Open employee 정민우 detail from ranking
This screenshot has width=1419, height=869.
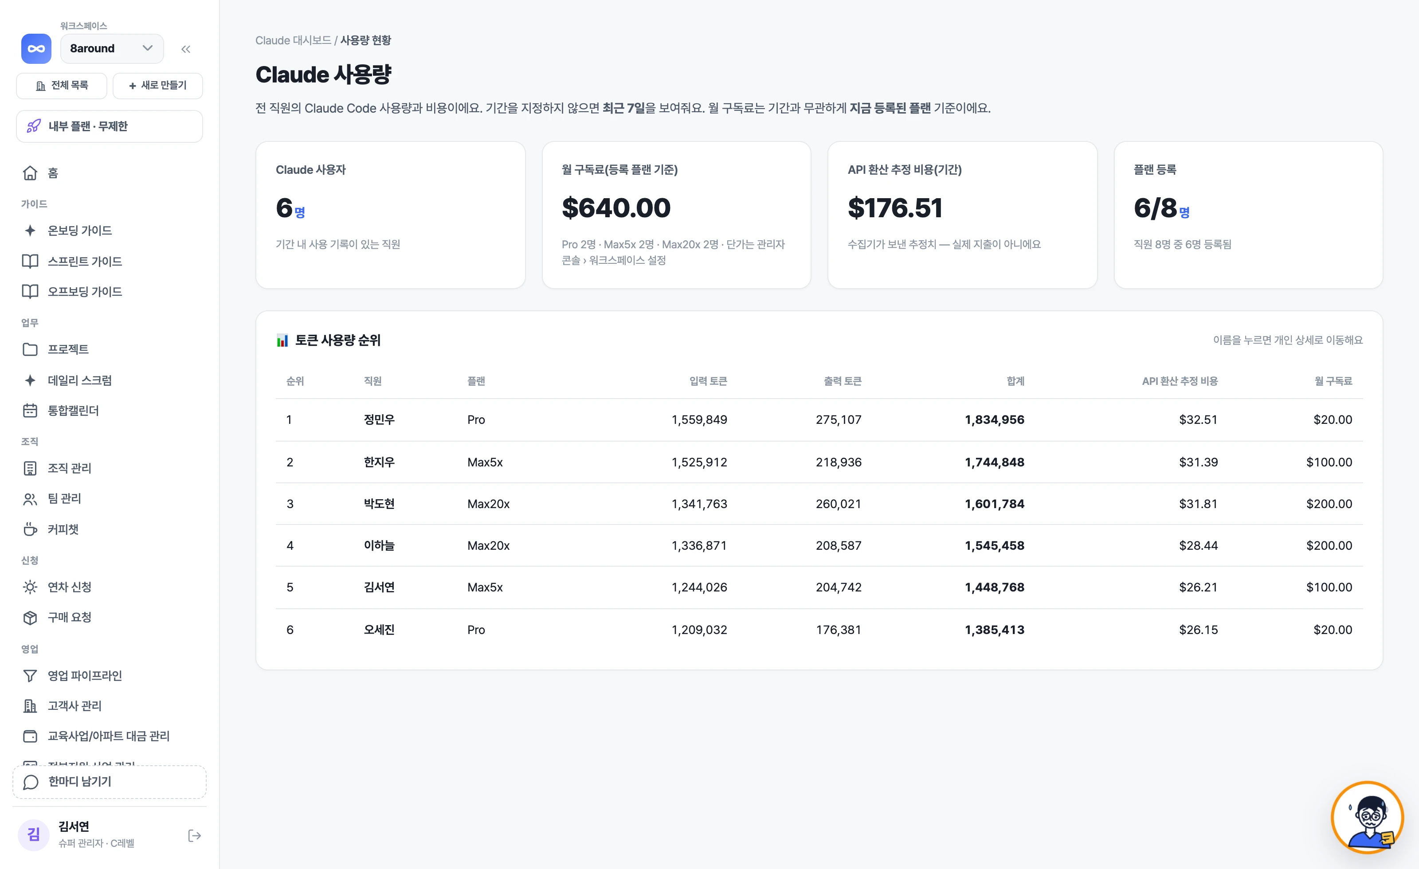(379, 420)
